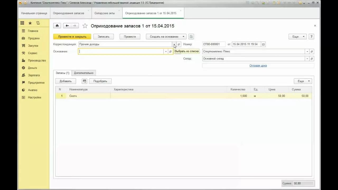Open favorites star in sidebar header
This screenshot has height=190, width=338.
(x=30, y=23)
